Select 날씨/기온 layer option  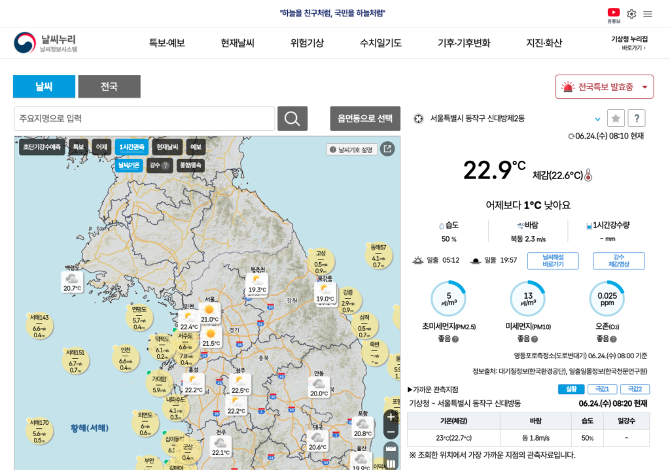pyautogui.click(x=129, y=165)
